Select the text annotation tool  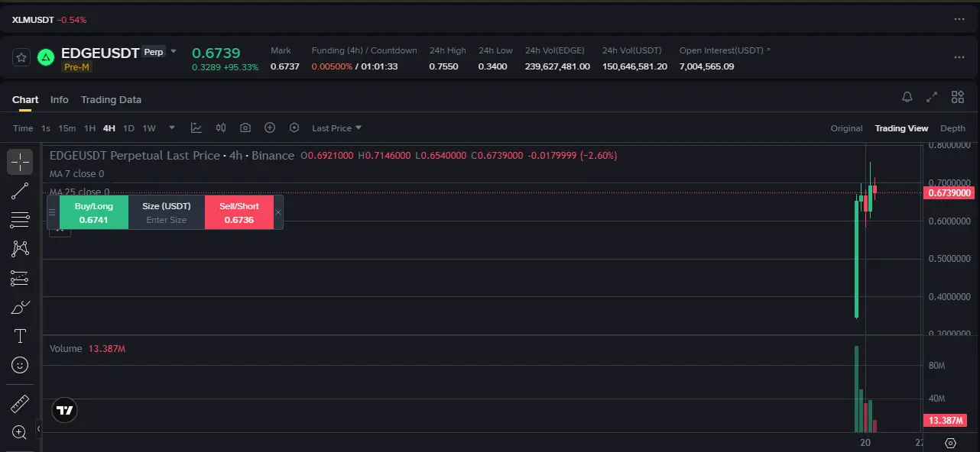coord(20,336)
